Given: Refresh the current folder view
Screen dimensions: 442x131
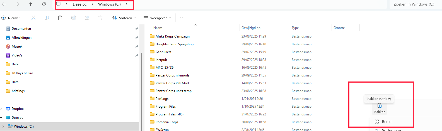Looking at the screenshot, I should tap(44, 4).
